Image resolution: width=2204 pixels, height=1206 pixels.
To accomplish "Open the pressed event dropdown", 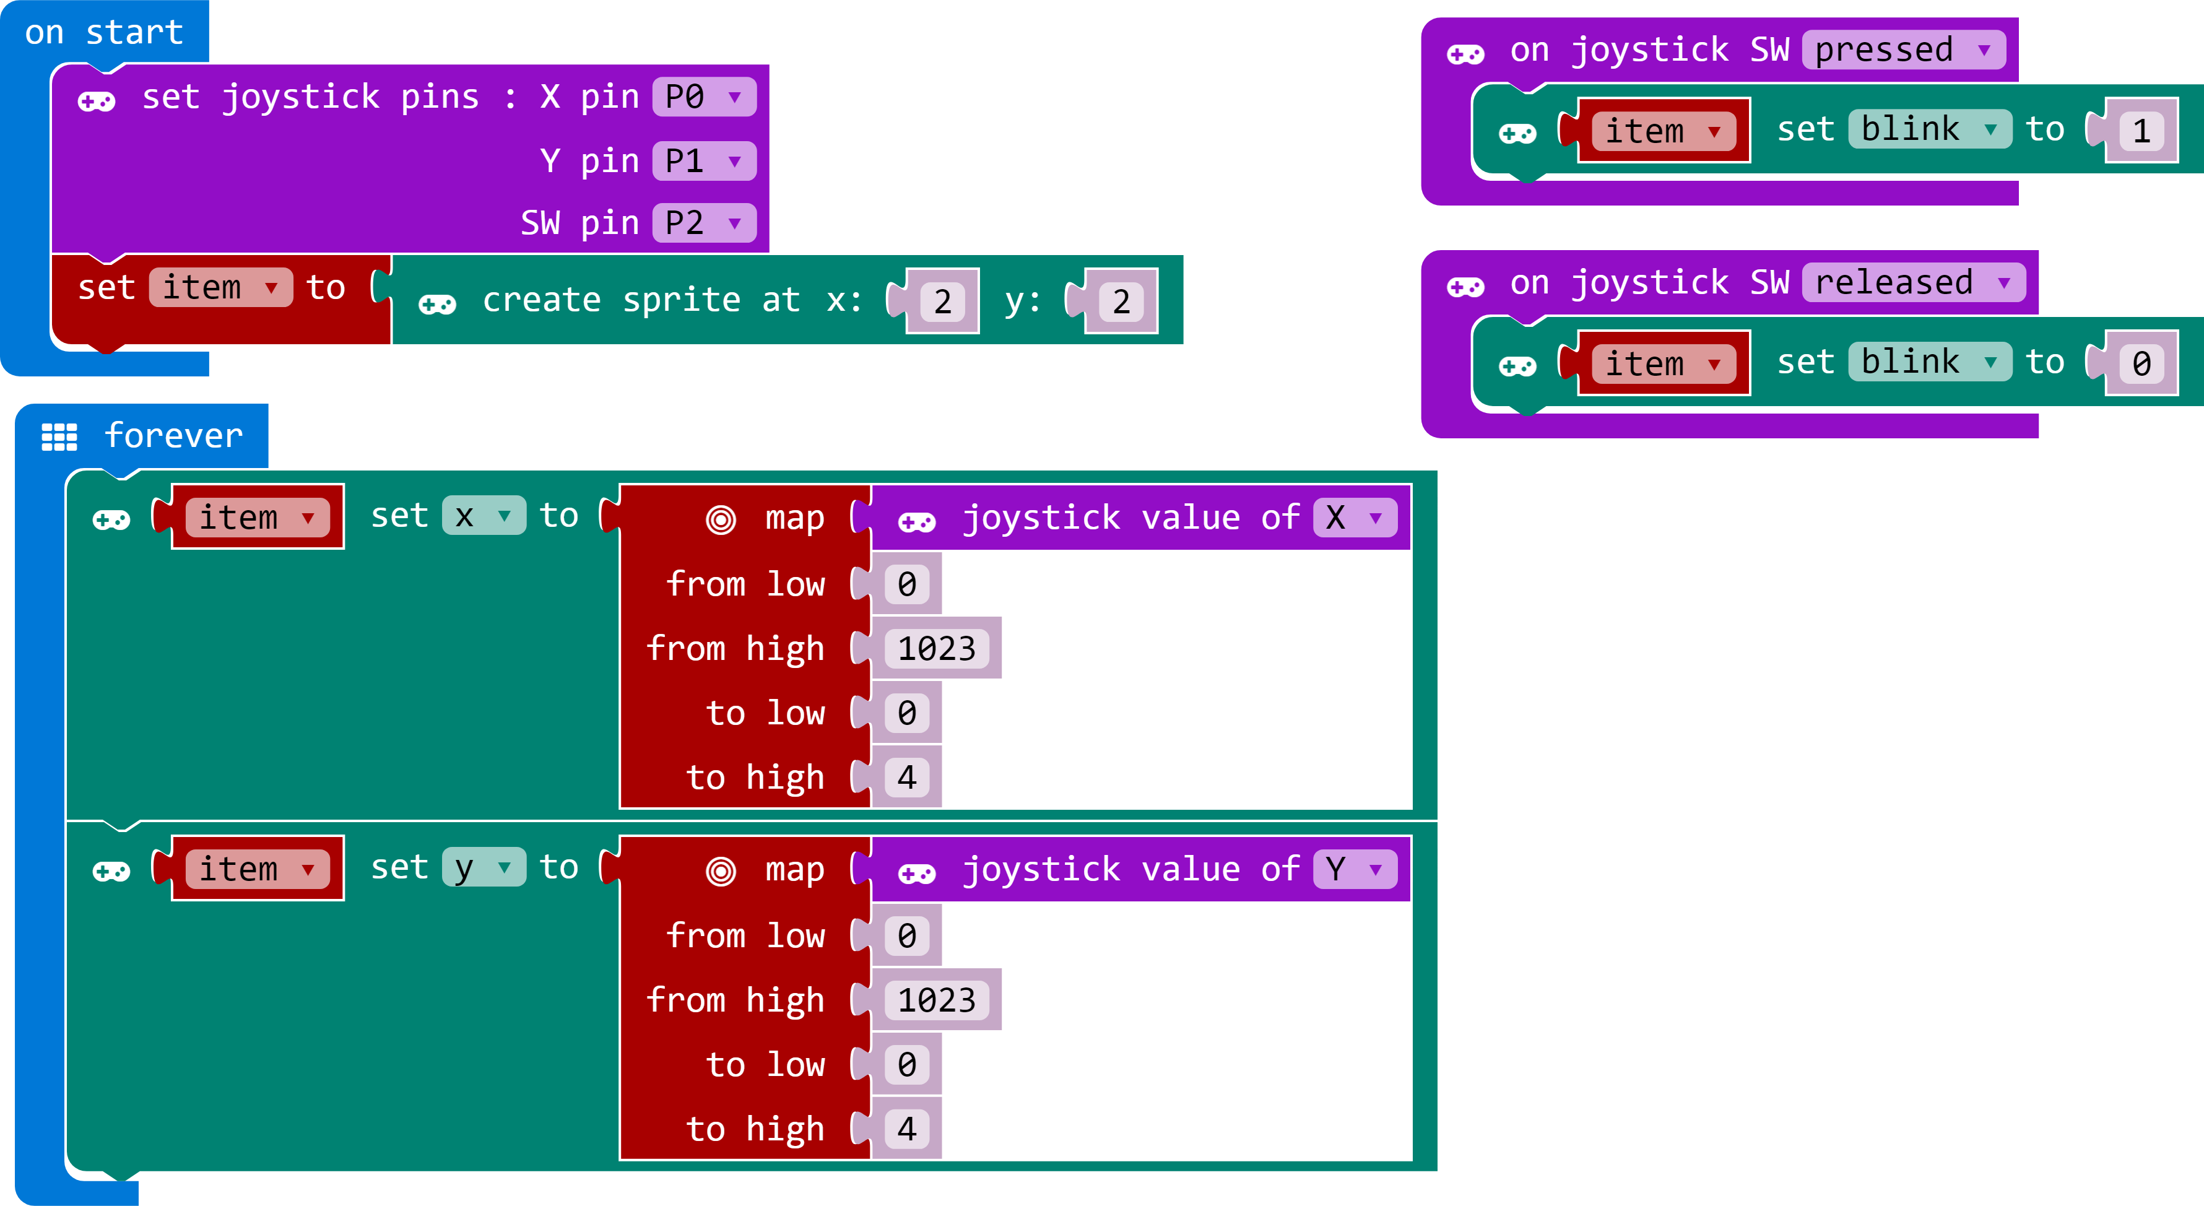I will [1903, 50].
